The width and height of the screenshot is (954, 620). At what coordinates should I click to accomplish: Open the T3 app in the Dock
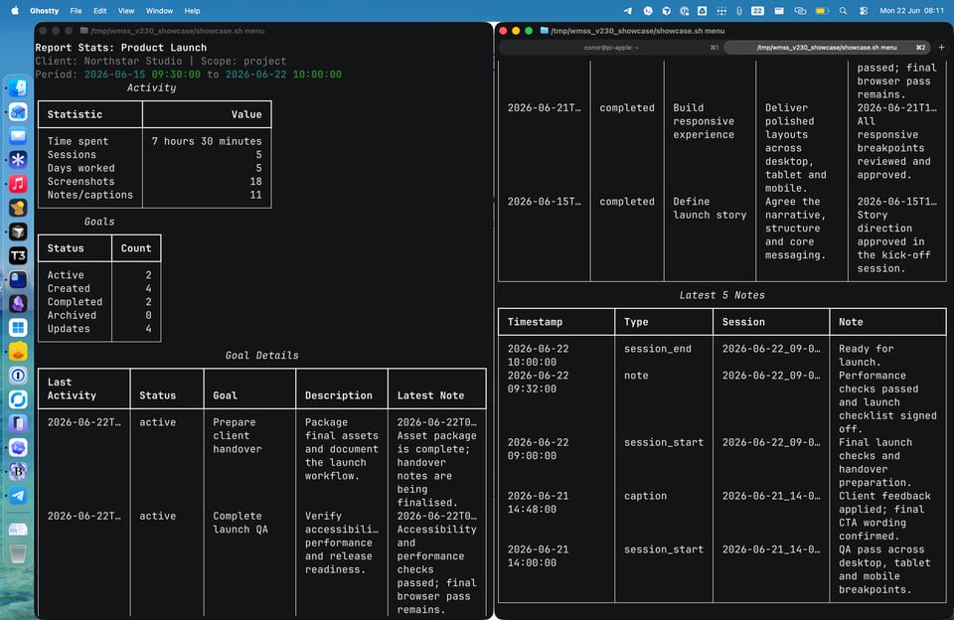(18, 255)
